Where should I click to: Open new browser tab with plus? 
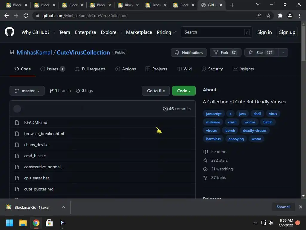(232, 5)
